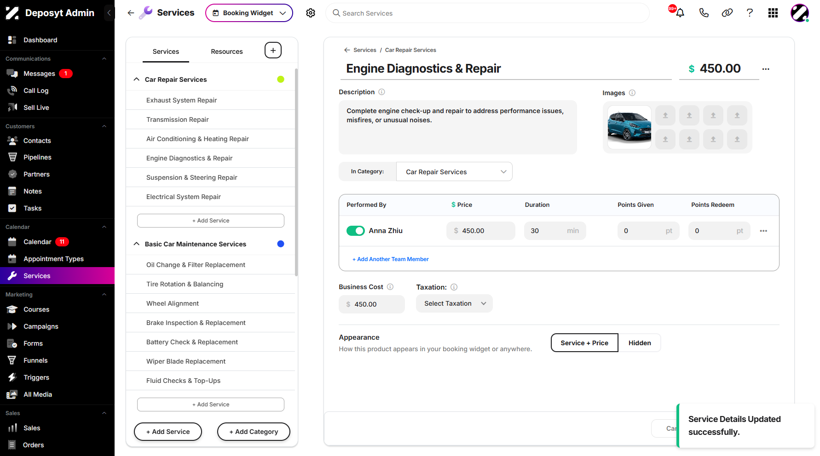Click the Duration field showing 30 min
Image resolution: width=820 pixels, height=456 pixels.
pyautogui.click(x=555, y=231)
